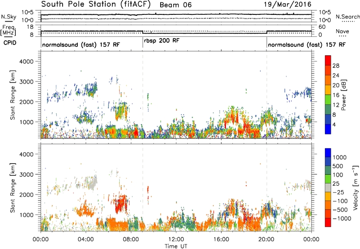360x249 pixels.
Task: Select the '20:00' time tick label
Action: click(x=266, y=240)
